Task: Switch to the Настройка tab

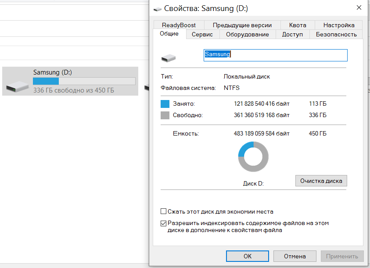Action: [x=339, y=25]
